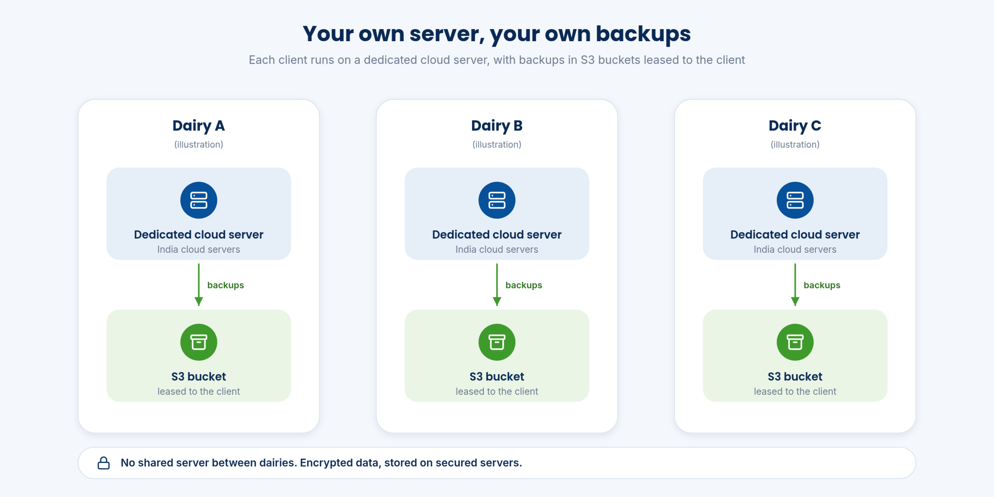Image resolution: width=994 pixels, height=497 pixels.
Task: Click 'Dedicated cloud server' label in Dairy C
Action: [x=795, y=235]
